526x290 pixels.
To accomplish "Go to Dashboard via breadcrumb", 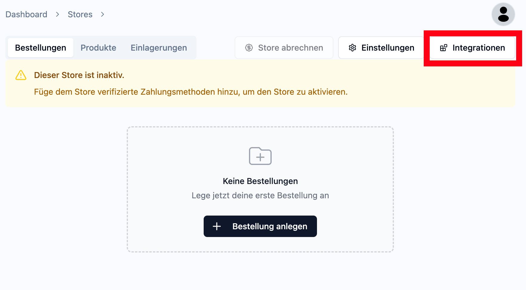I will tap(26, 14).
